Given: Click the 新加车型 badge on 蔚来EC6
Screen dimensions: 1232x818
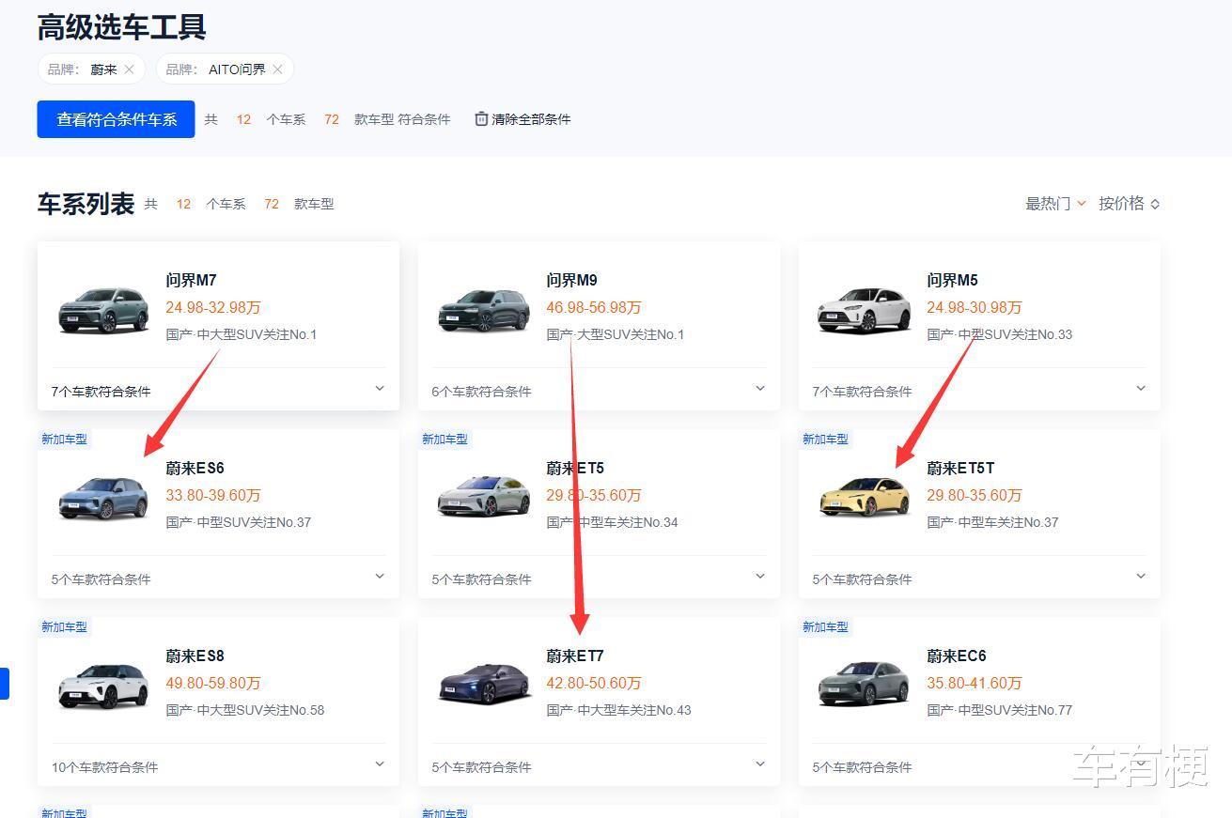Looking at the screenshot, I should 825,626.
